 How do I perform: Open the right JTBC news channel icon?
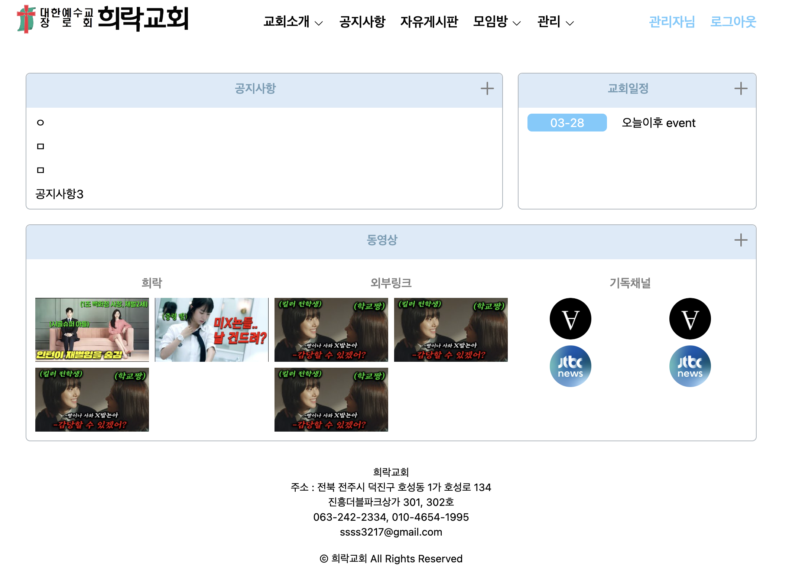click(x=690, y=366)
